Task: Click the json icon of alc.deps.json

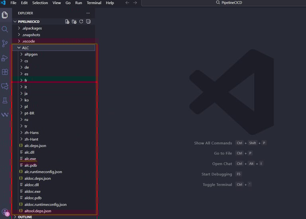Action: [x=21, y=145]
